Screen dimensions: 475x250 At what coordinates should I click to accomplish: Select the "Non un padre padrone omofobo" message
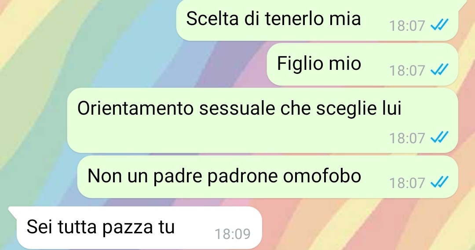(267, 177)
